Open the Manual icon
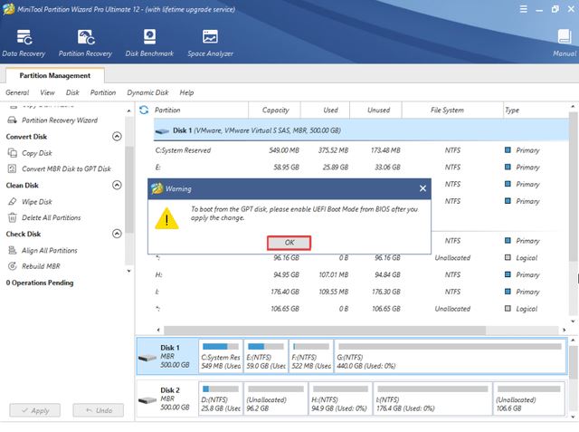This screenshot has height=432, width=579. [x=564, y=43]
